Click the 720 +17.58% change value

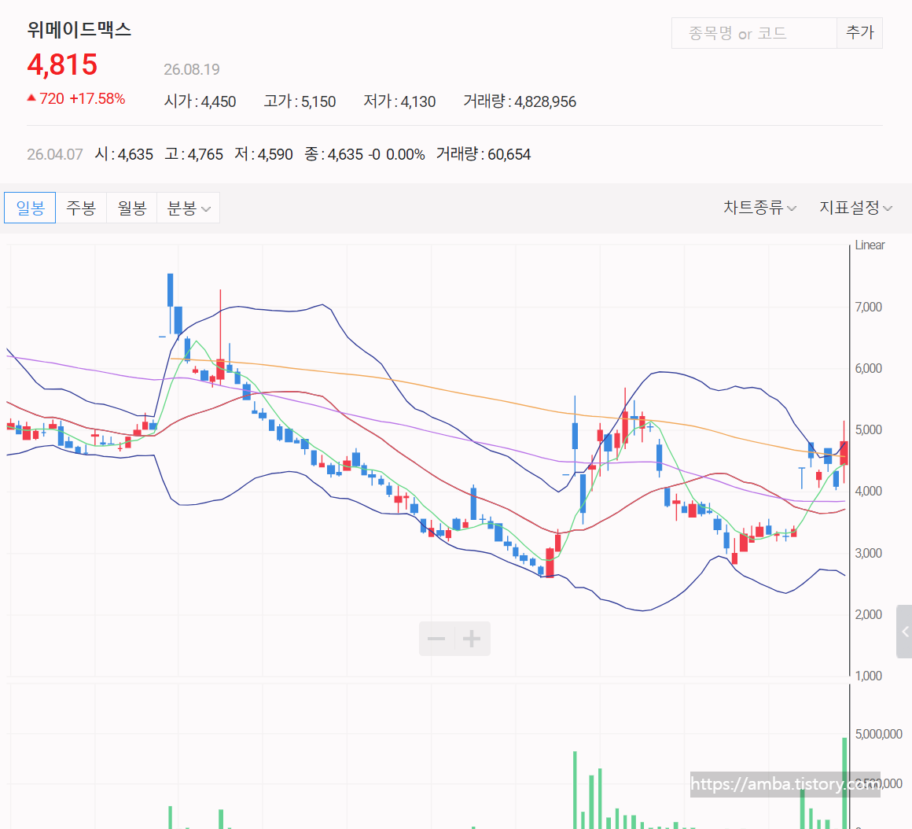tap(76, 99)
